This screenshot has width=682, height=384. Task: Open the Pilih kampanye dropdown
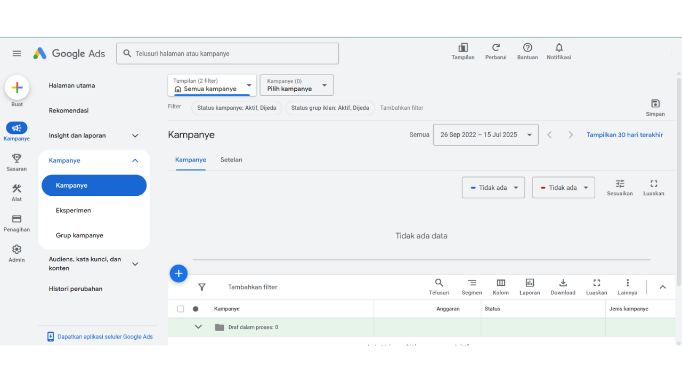[296, 85]
